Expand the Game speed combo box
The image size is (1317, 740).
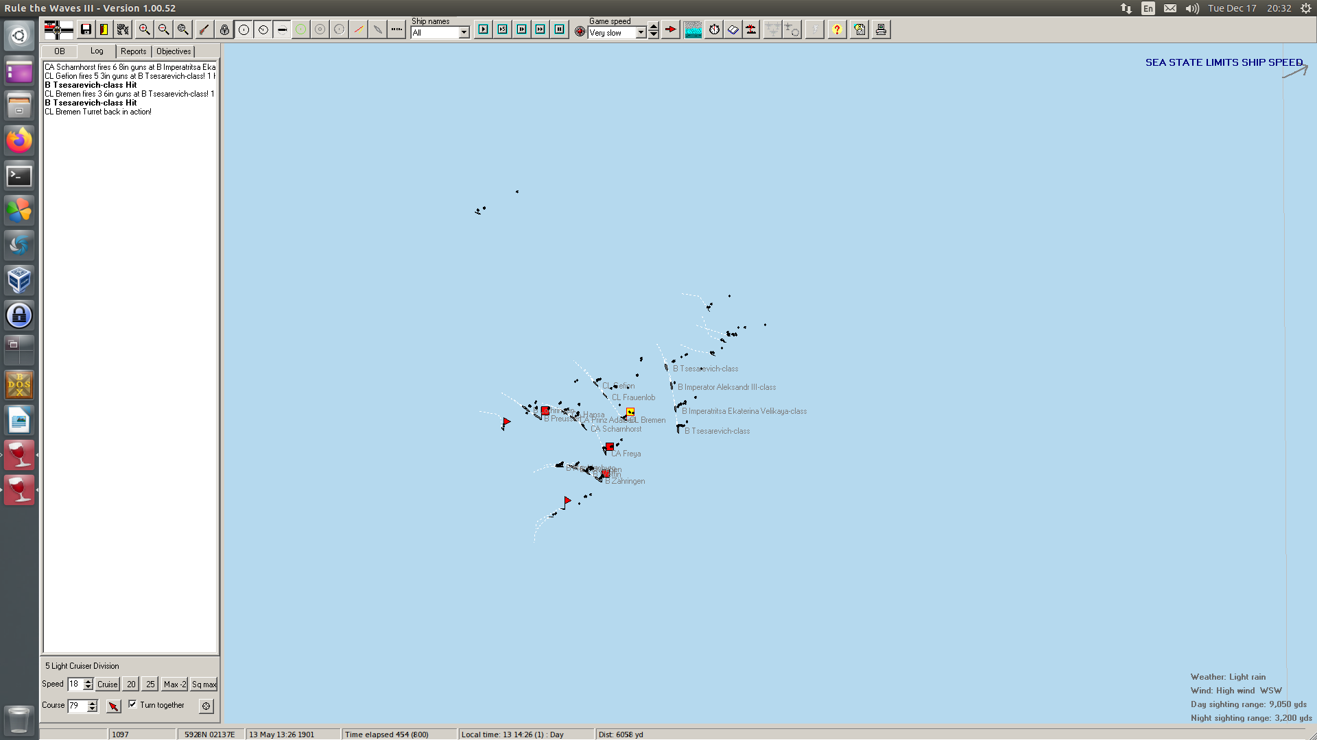641,33
